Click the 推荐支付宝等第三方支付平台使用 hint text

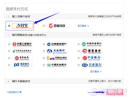(104, 16)
